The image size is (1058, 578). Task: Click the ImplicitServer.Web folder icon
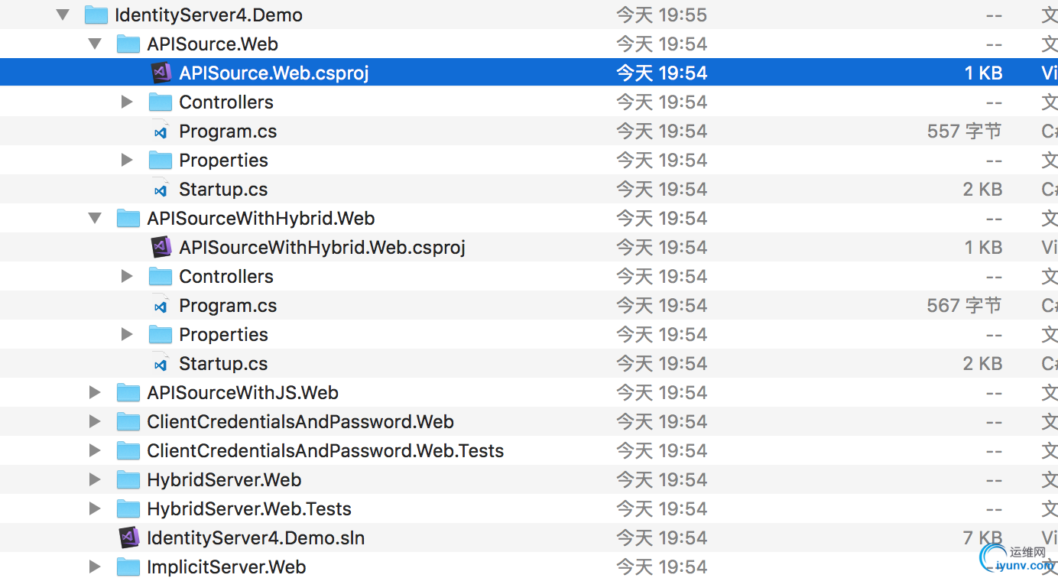[128, 567]
